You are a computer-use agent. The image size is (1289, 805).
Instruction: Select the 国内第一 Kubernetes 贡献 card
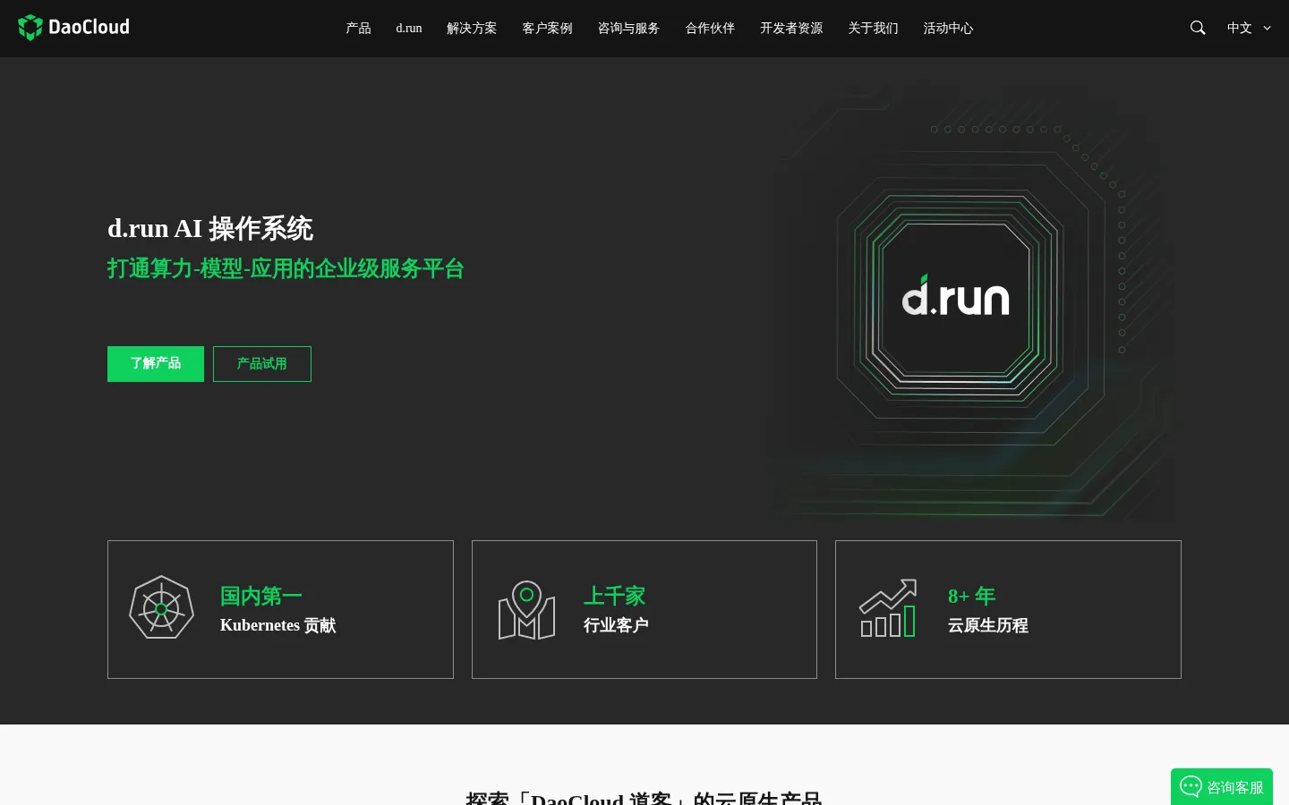click(x=280, y=609)
